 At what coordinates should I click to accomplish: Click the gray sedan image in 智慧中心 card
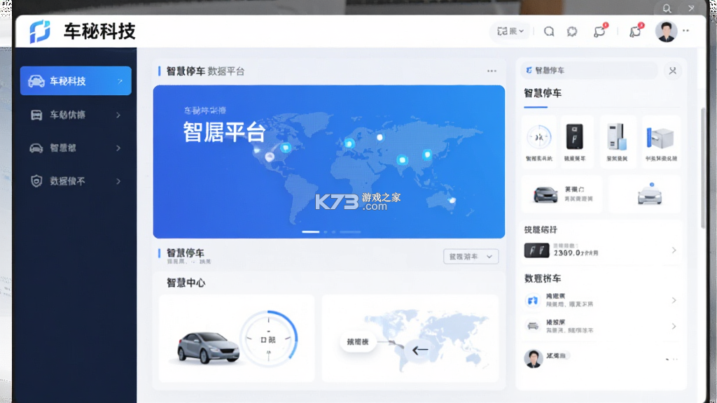208,347
